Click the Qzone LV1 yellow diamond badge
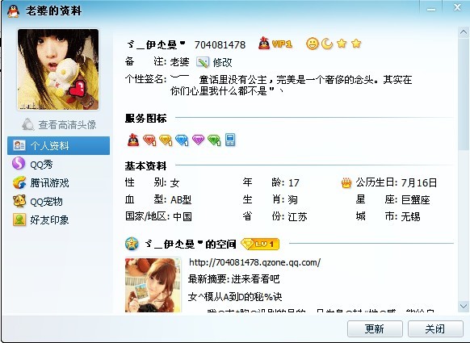The image size is (470, 343). 260,245
